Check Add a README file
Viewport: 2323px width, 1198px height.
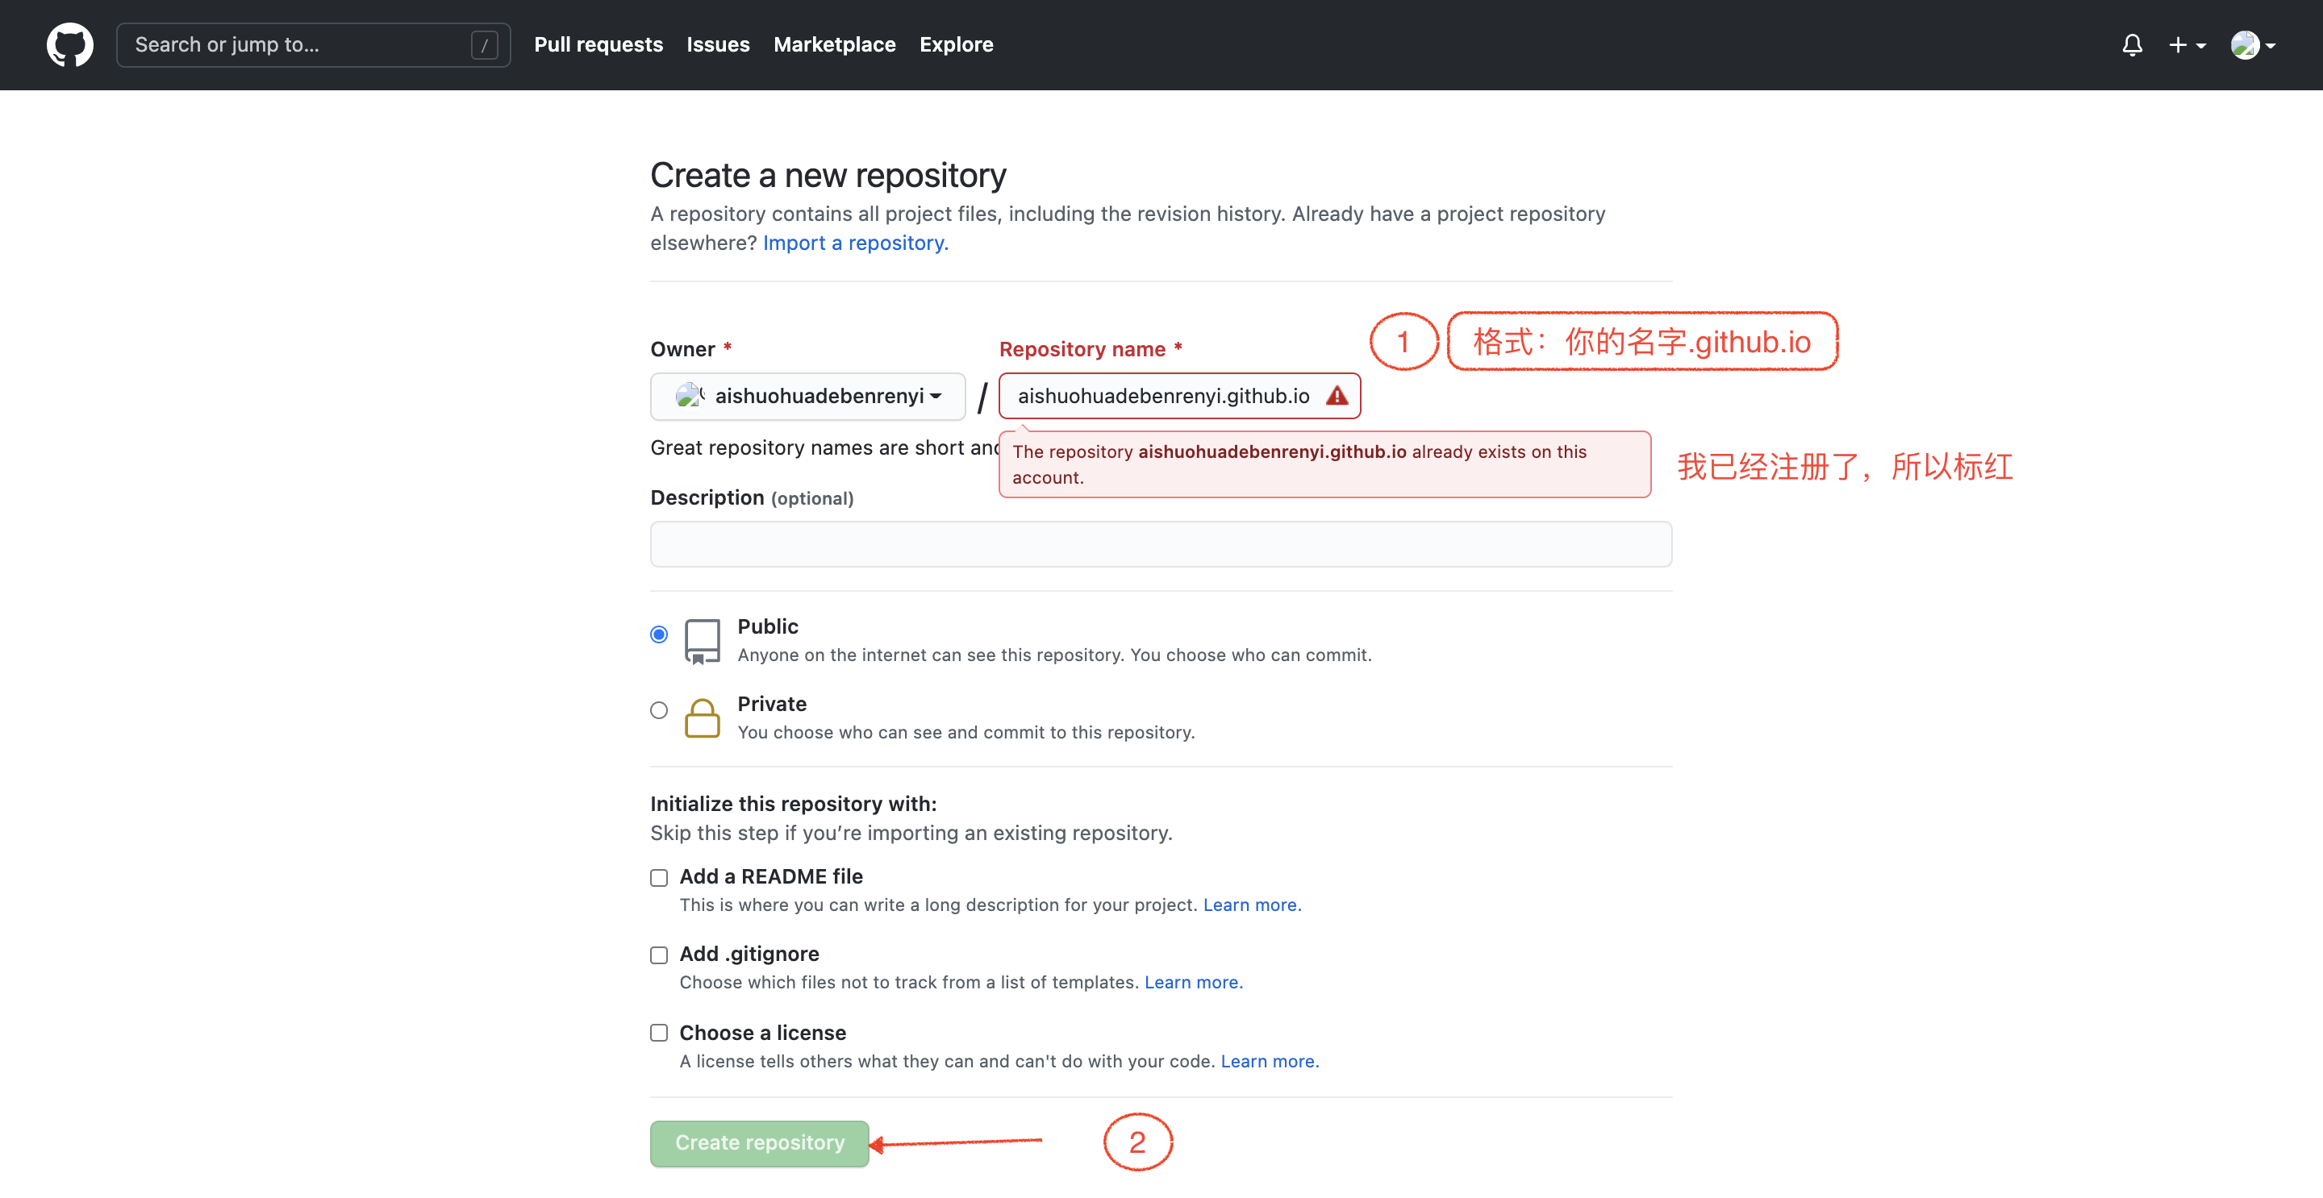click(659, 878)
